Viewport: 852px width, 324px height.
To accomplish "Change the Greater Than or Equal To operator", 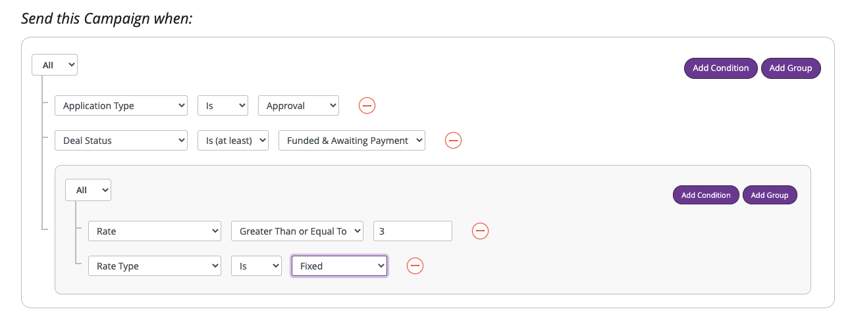I will 297,231.
